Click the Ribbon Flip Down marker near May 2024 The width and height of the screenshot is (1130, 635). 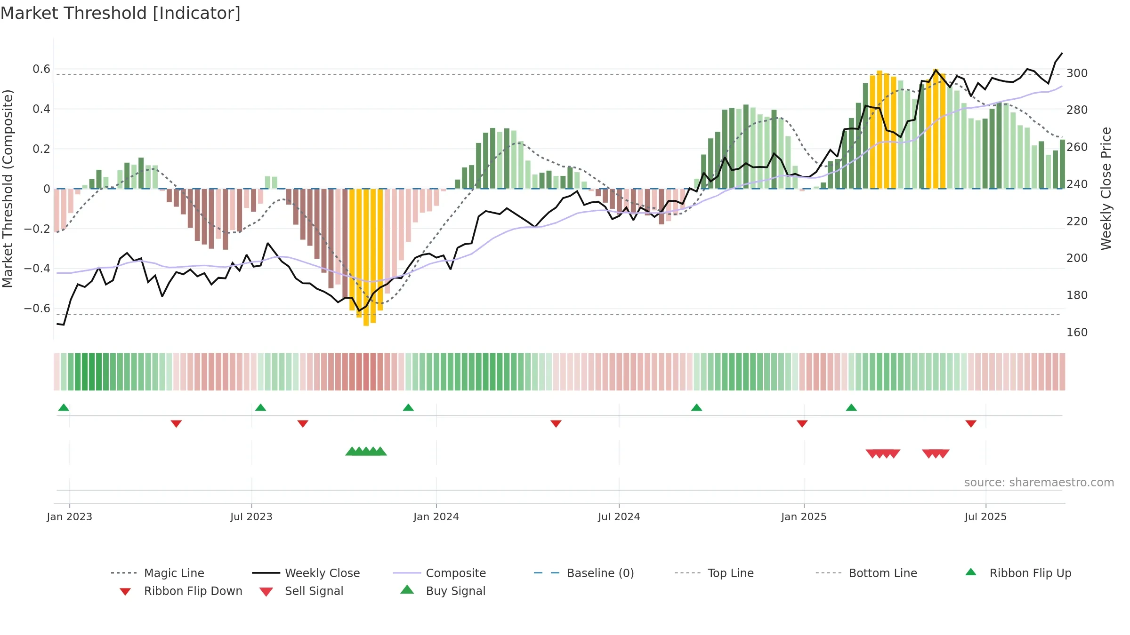coord(556,424)
